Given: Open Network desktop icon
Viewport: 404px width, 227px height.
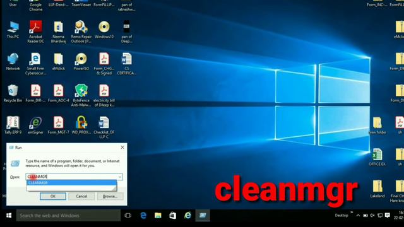Looking at the screenshot, I should 13,62.
